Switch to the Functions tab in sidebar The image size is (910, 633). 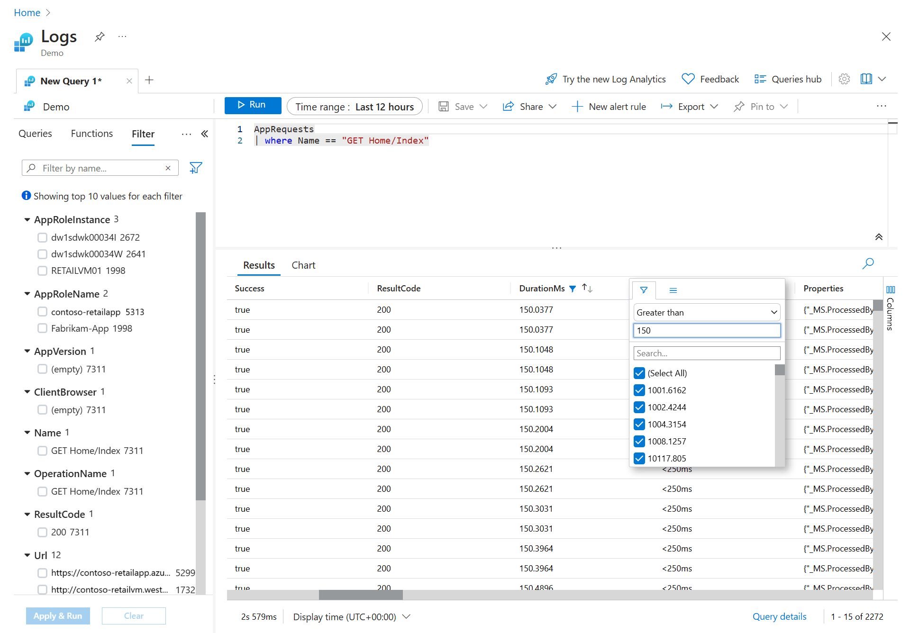coord(91,133)
